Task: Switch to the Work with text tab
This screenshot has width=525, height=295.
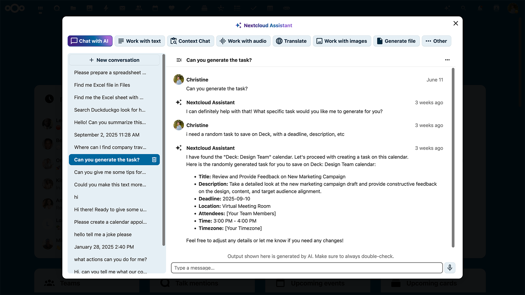Action: (140, 41)
